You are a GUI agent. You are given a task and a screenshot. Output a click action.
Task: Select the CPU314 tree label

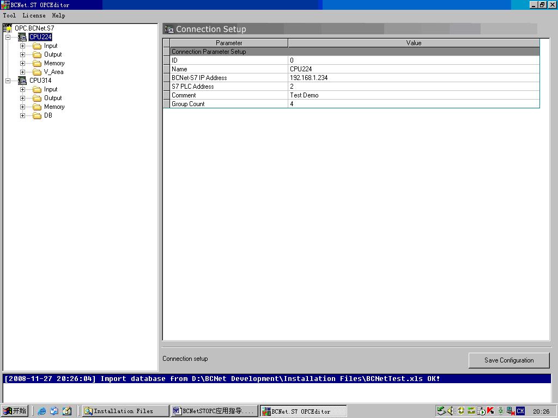[40, 81]
